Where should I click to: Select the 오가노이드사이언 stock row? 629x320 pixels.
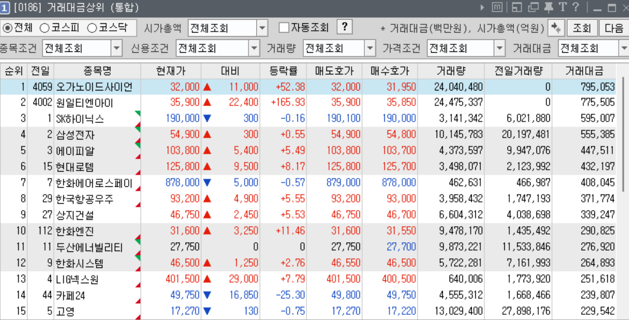pyautogui.click(x=308, y=87)
